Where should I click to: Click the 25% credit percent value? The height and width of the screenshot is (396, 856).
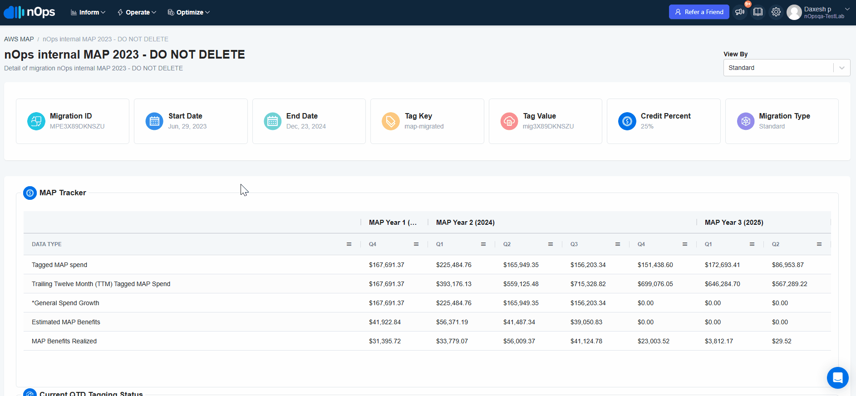click(647, 126)
